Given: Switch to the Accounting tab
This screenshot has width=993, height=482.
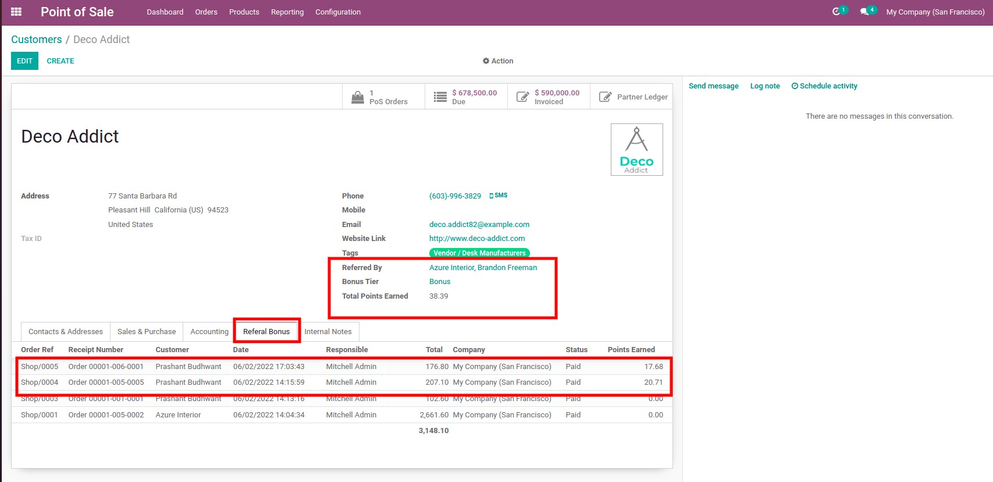Looking at the screenshot, I should click(209, 332).
